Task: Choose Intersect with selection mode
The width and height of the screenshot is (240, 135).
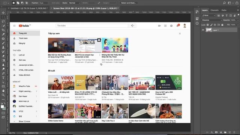Action: pos(27,3)
